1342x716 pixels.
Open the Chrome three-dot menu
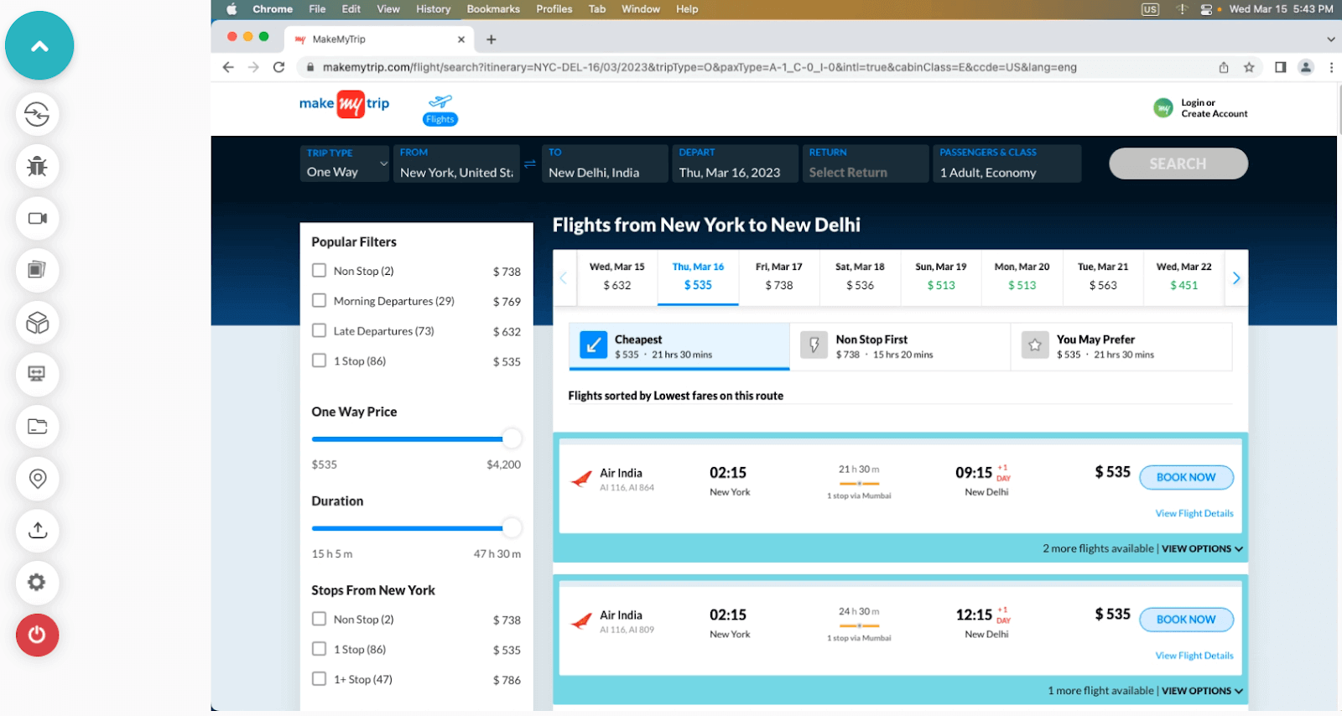coord(1331,67)
